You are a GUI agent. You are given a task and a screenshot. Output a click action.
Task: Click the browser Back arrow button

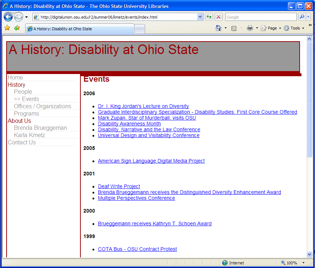pos(8,17)
